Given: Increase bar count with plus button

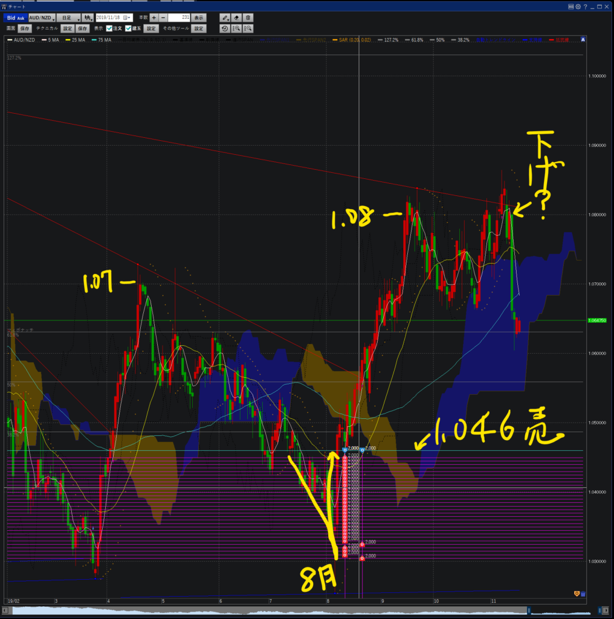Looking at the screenshot, I should (x=153, y=18).
